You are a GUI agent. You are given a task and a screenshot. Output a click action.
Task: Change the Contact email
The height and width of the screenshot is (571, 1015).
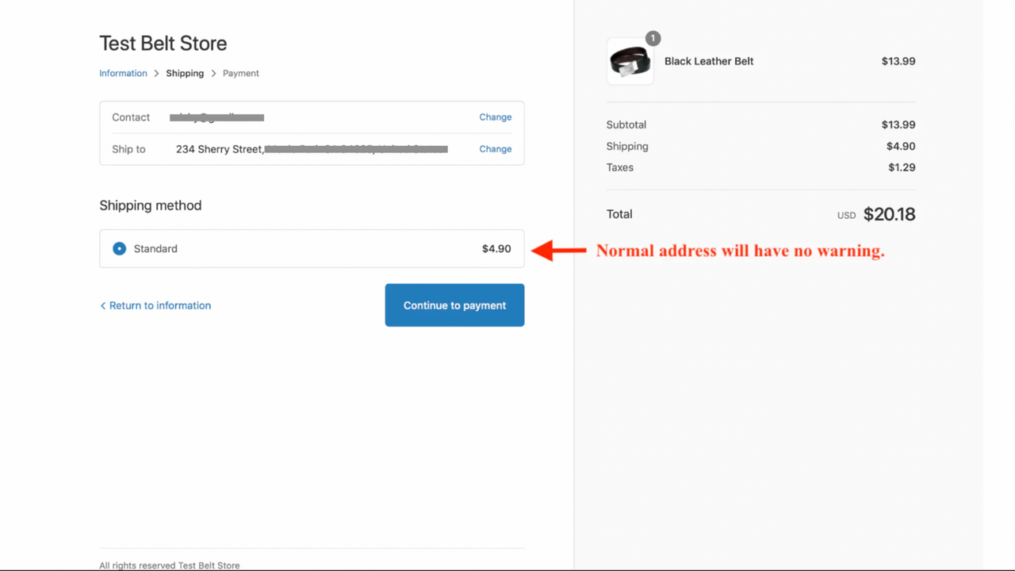pyautogui.click(x=496, y=117)
